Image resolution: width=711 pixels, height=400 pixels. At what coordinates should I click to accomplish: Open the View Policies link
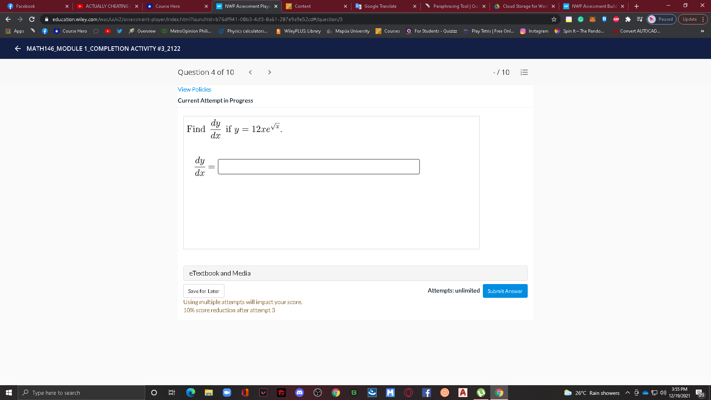[194, 90]
